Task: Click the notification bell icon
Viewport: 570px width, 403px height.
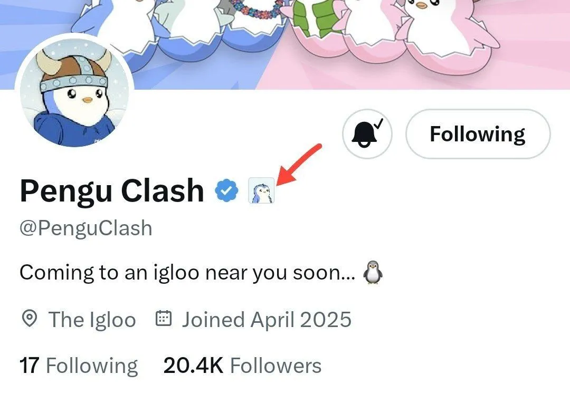Action: pyautogui.click(x=367, y=134)
